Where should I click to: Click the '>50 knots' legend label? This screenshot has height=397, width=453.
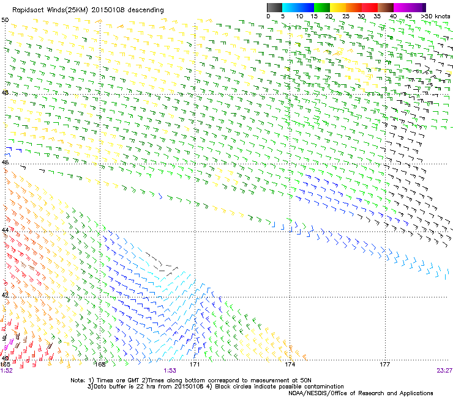tap(436, 16)
